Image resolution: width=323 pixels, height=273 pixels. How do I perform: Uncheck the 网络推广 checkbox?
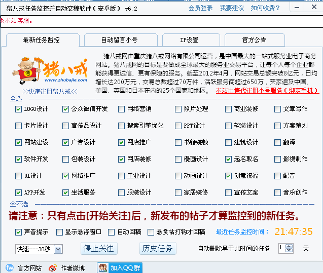(x=65, y=176)
